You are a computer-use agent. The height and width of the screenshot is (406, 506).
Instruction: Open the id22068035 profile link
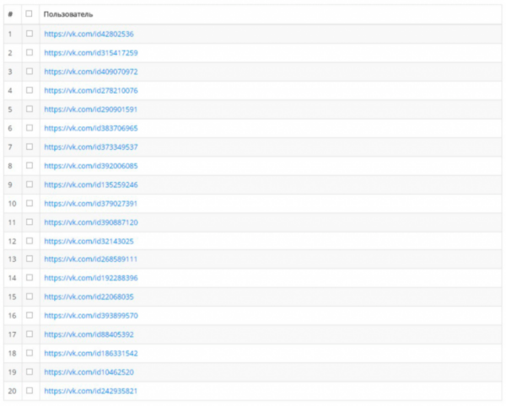(x=89, y=296)
